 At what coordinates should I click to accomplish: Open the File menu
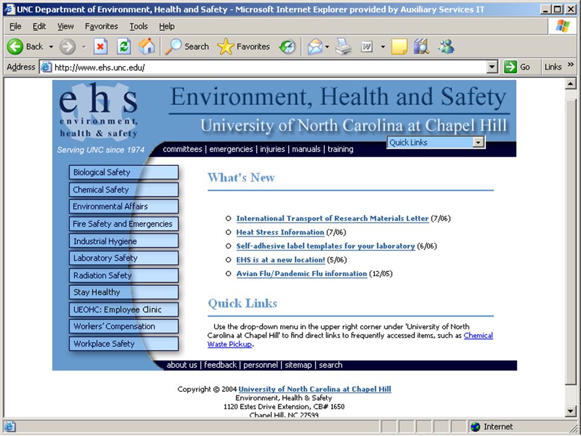(15, 26)
